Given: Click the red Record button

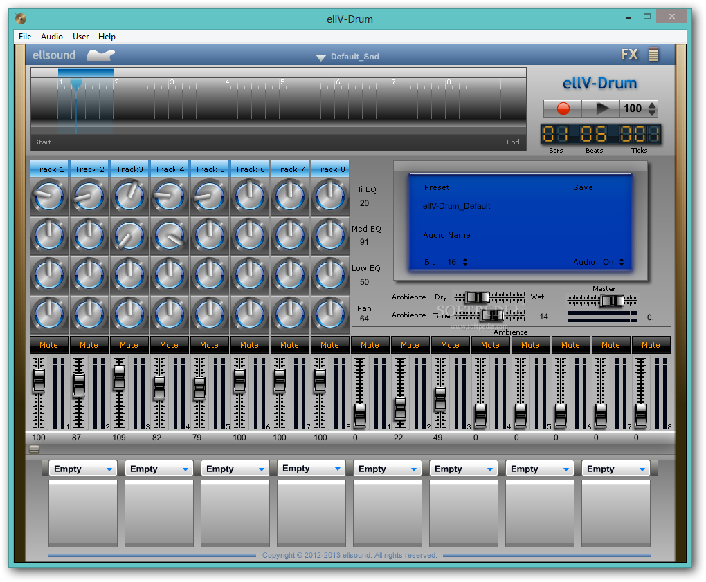Looking at the screenshot, I should coord(563,109).
